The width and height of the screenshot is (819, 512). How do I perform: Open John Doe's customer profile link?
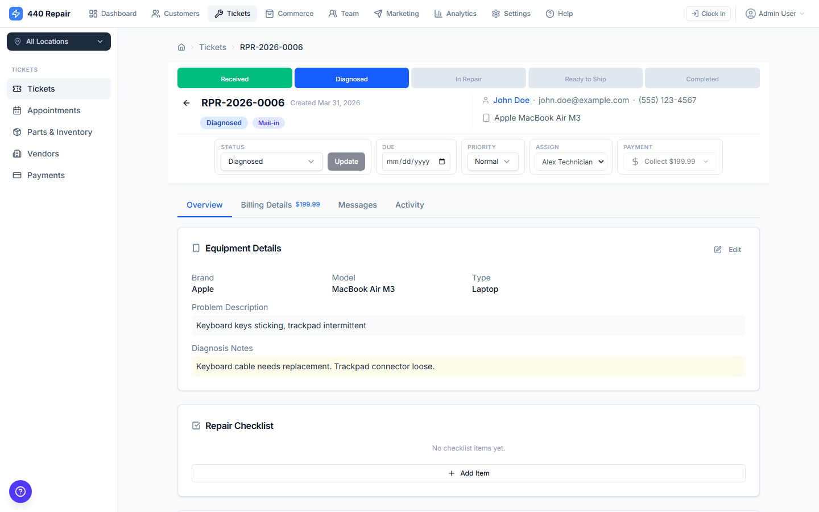click(x=511, y=100)
